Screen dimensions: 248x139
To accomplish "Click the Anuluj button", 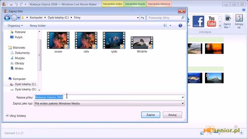I will pyautogui.click(x=172, y=115).
